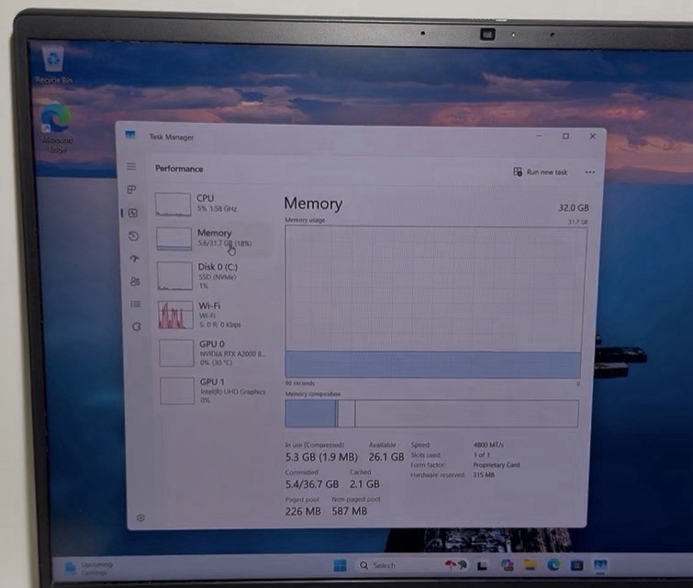The width and height of the screenshot is (693, 588).
Task: Open the Processes page icon in sidebar
Action: pos(131,190)
